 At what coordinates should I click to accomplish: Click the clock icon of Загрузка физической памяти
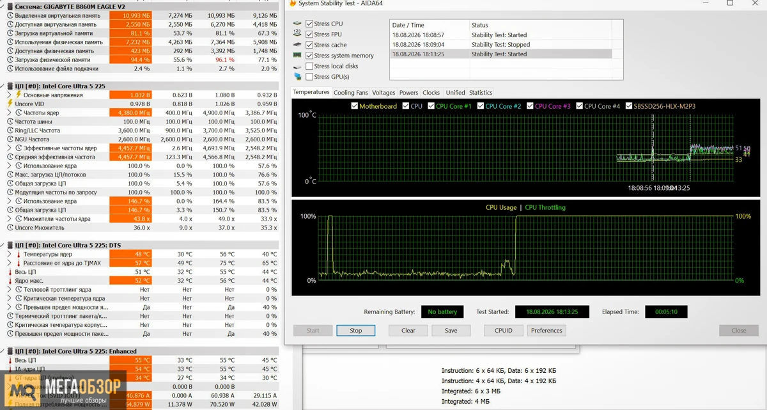tap(10, 59)
